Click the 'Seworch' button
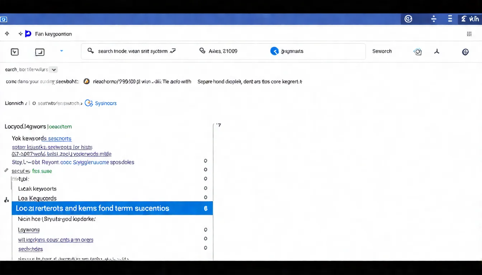The height and width of the screenshot is (275, 482). tap(382, 51)
